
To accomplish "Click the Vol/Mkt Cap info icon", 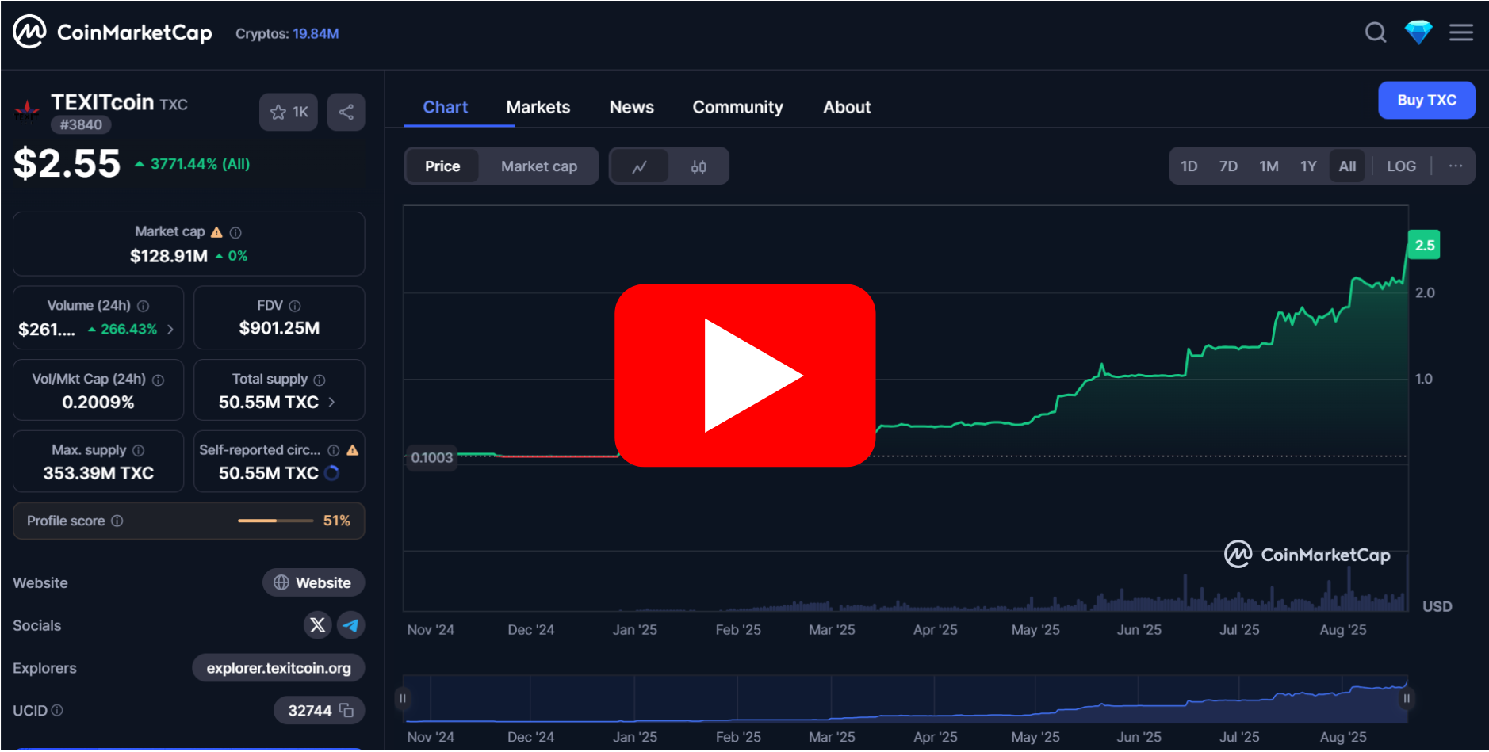I will point(158,380).
